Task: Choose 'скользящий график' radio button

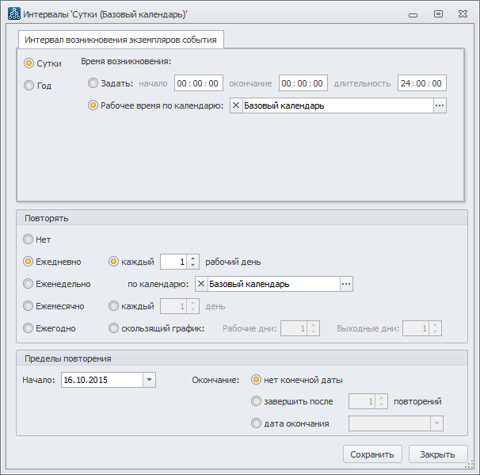Action: pyautogui.click(x=114, y=328)
